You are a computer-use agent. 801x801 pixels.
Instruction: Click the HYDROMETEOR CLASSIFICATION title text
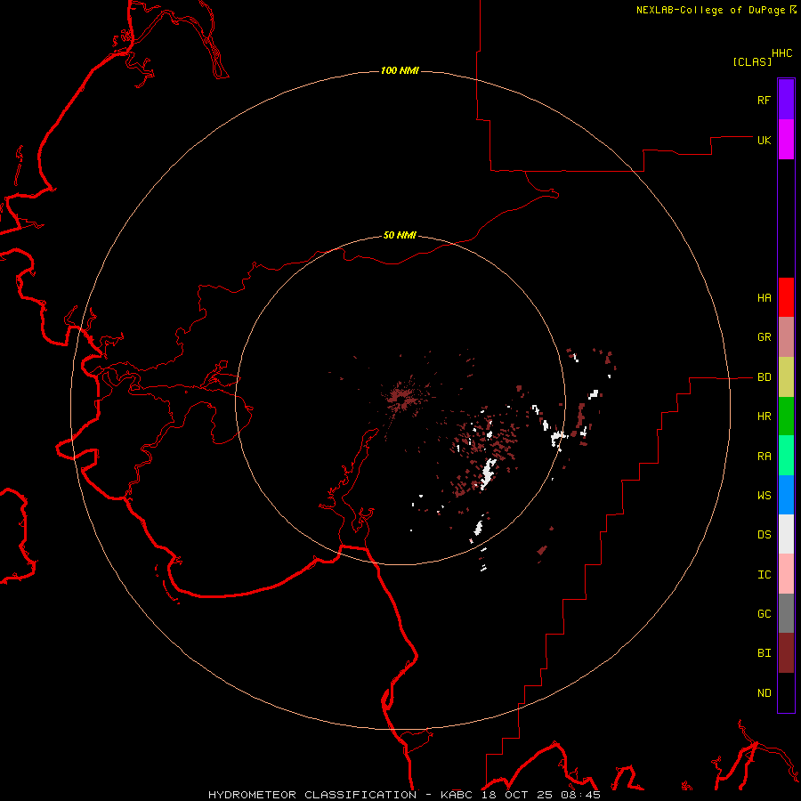(x=312, y=795)
